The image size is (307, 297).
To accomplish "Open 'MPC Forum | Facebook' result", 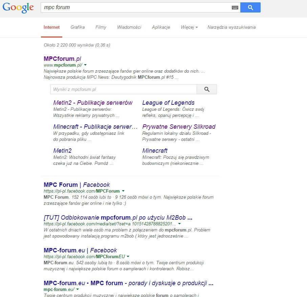I will click(x=77, y=184).
